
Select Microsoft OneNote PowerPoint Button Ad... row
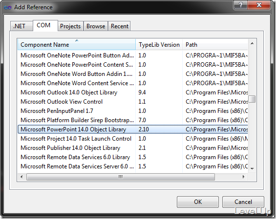[133, 55]
